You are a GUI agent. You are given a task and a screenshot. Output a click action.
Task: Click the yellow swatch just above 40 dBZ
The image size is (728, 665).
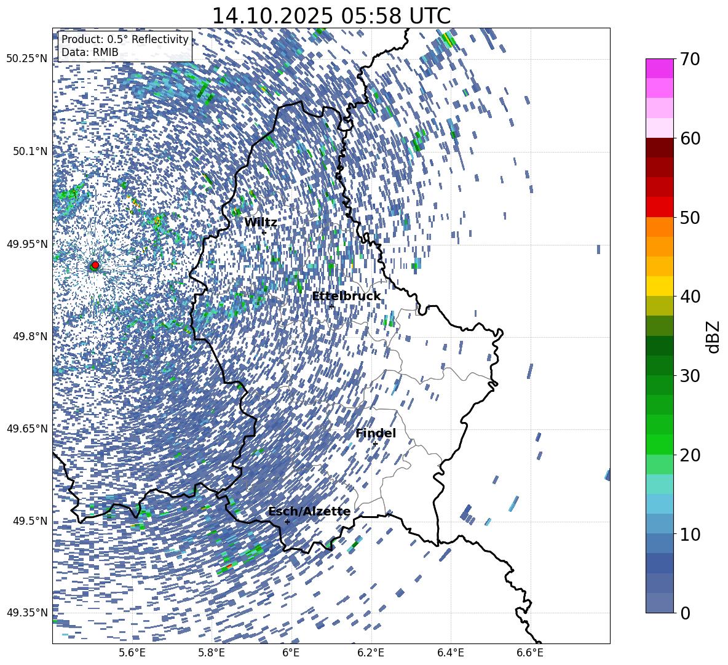point(660,286)
